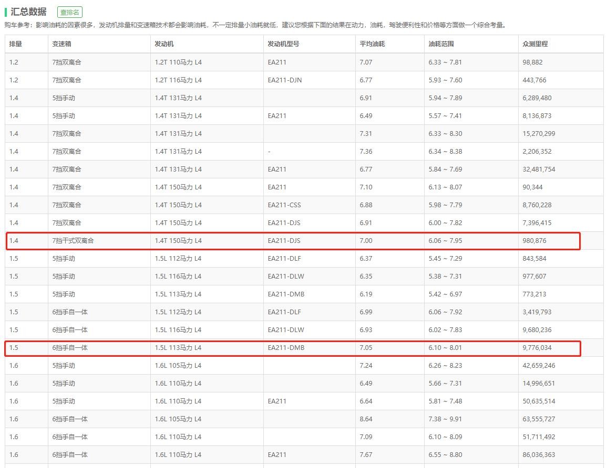Click average fuel value 6.19
This screenshot has width=607, height=468.
coord(366,294)
